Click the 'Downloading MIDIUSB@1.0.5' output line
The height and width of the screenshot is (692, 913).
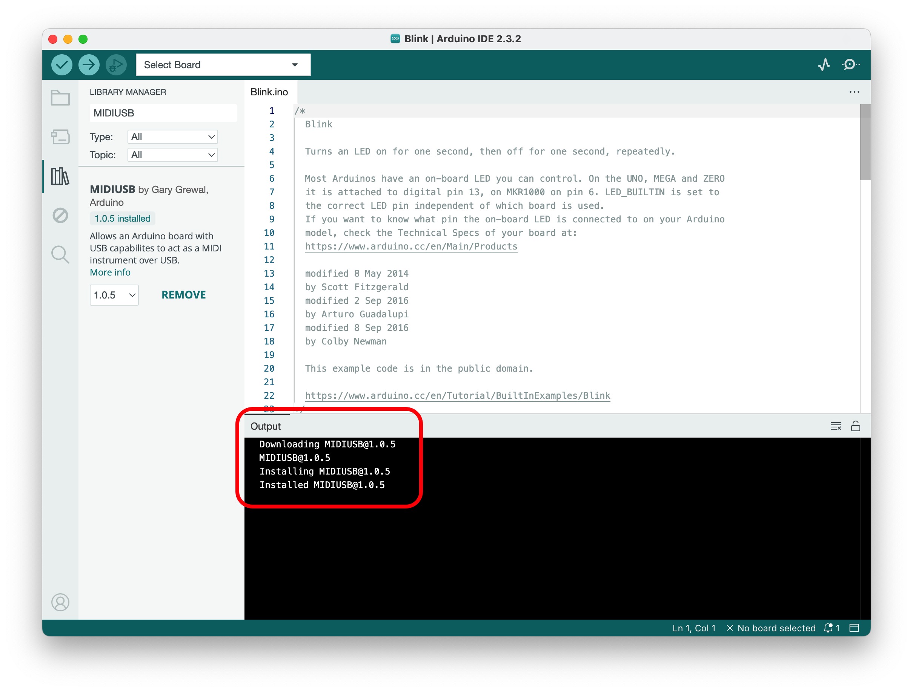(327, 444)
